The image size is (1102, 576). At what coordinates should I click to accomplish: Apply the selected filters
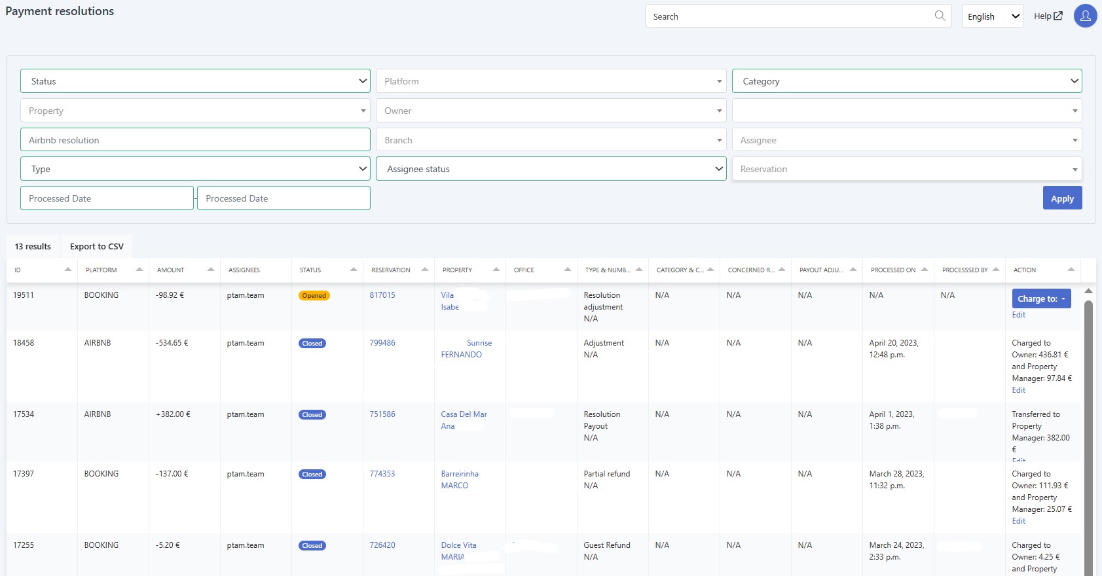[x=1062, y=198]
